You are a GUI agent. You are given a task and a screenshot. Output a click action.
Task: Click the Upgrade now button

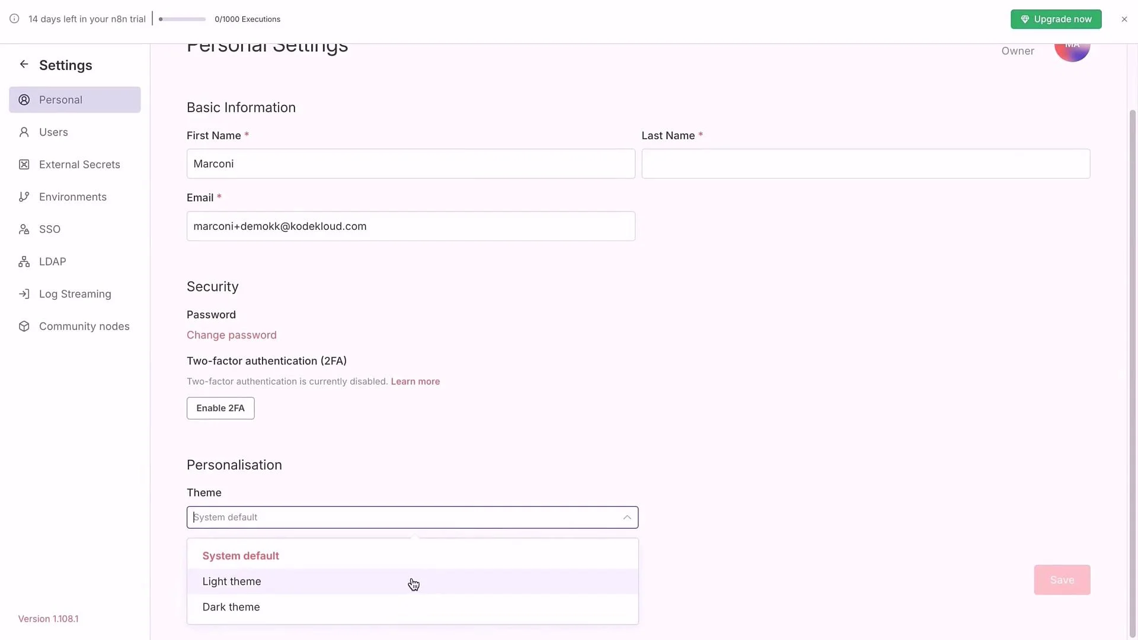(1056, 19)
